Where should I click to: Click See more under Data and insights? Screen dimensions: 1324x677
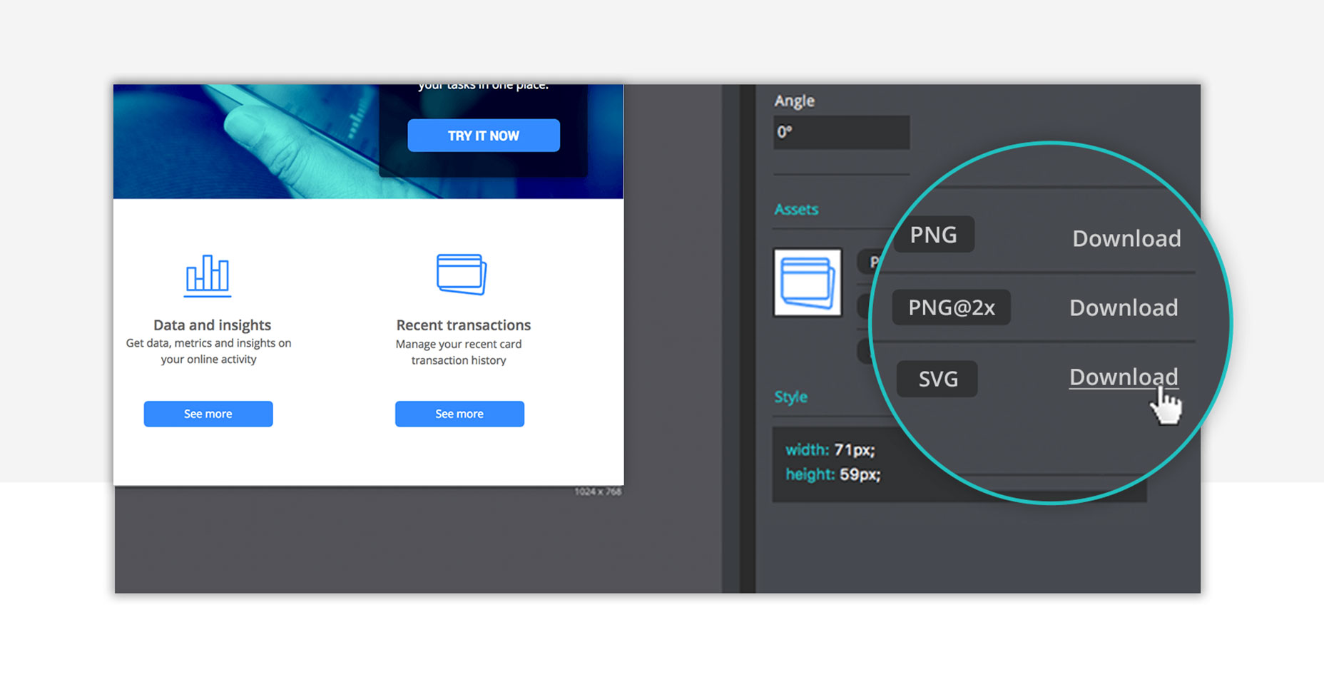[208, 414]
